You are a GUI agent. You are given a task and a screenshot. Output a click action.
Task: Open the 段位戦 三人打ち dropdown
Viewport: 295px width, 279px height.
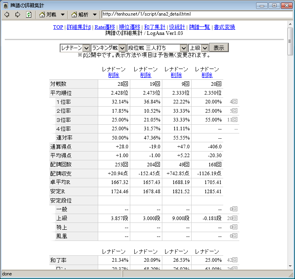[157, 48]
